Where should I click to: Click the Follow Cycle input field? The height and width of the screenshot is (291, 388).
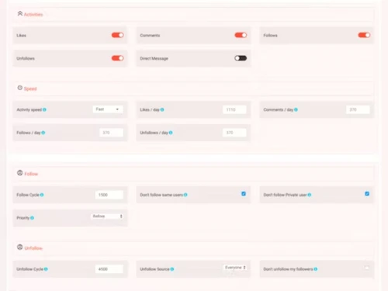(109, 195)
